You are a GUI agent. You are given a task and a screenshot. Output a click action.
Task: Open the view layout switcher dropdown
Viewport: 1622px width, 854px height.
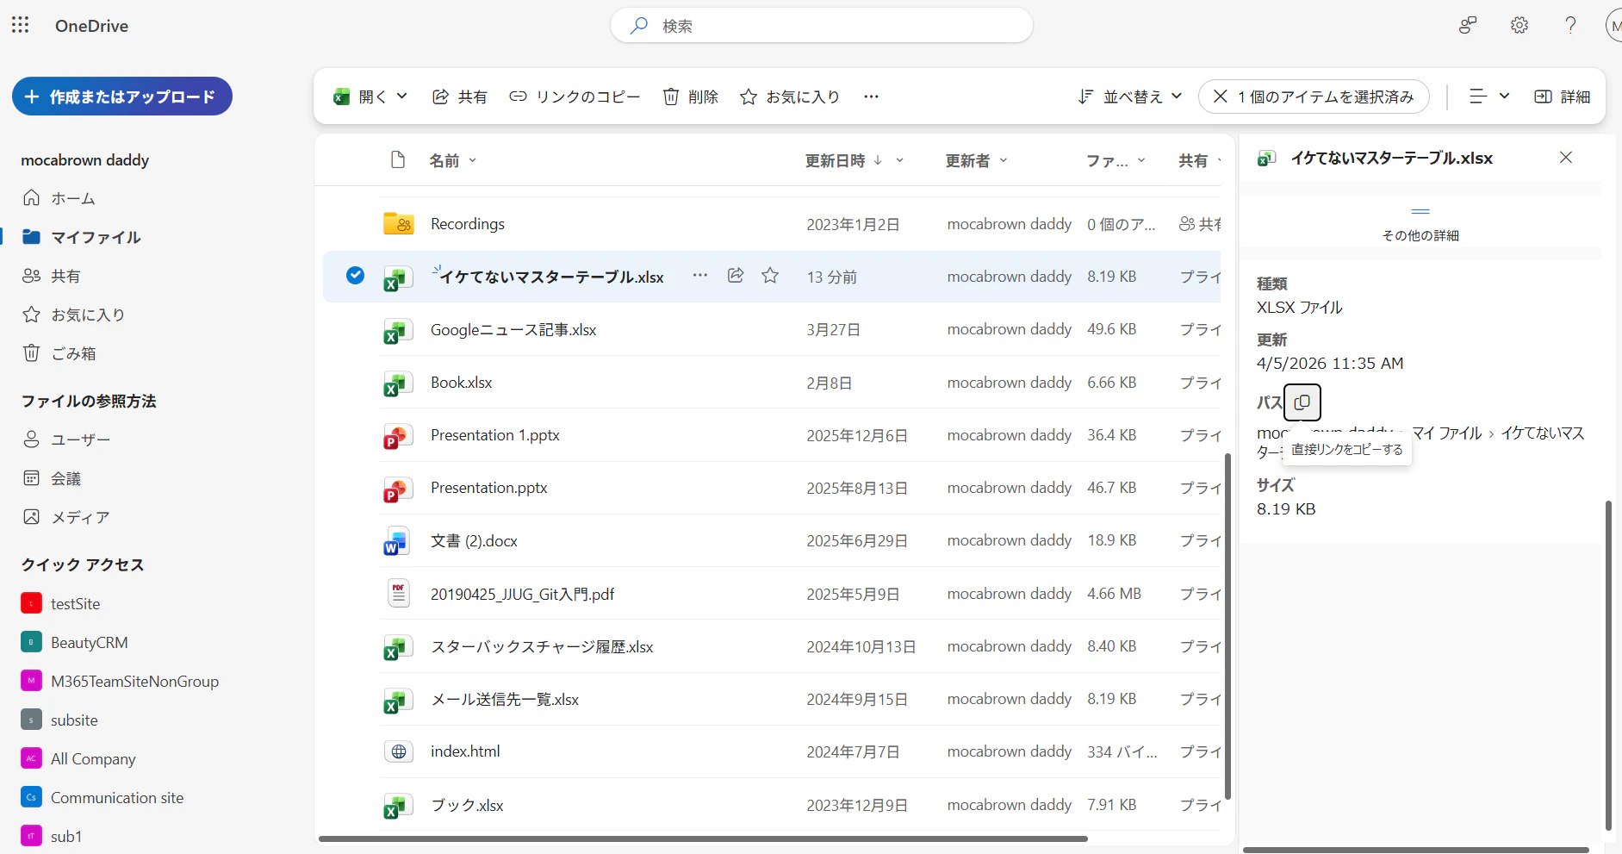click(x=1489, y=97)
